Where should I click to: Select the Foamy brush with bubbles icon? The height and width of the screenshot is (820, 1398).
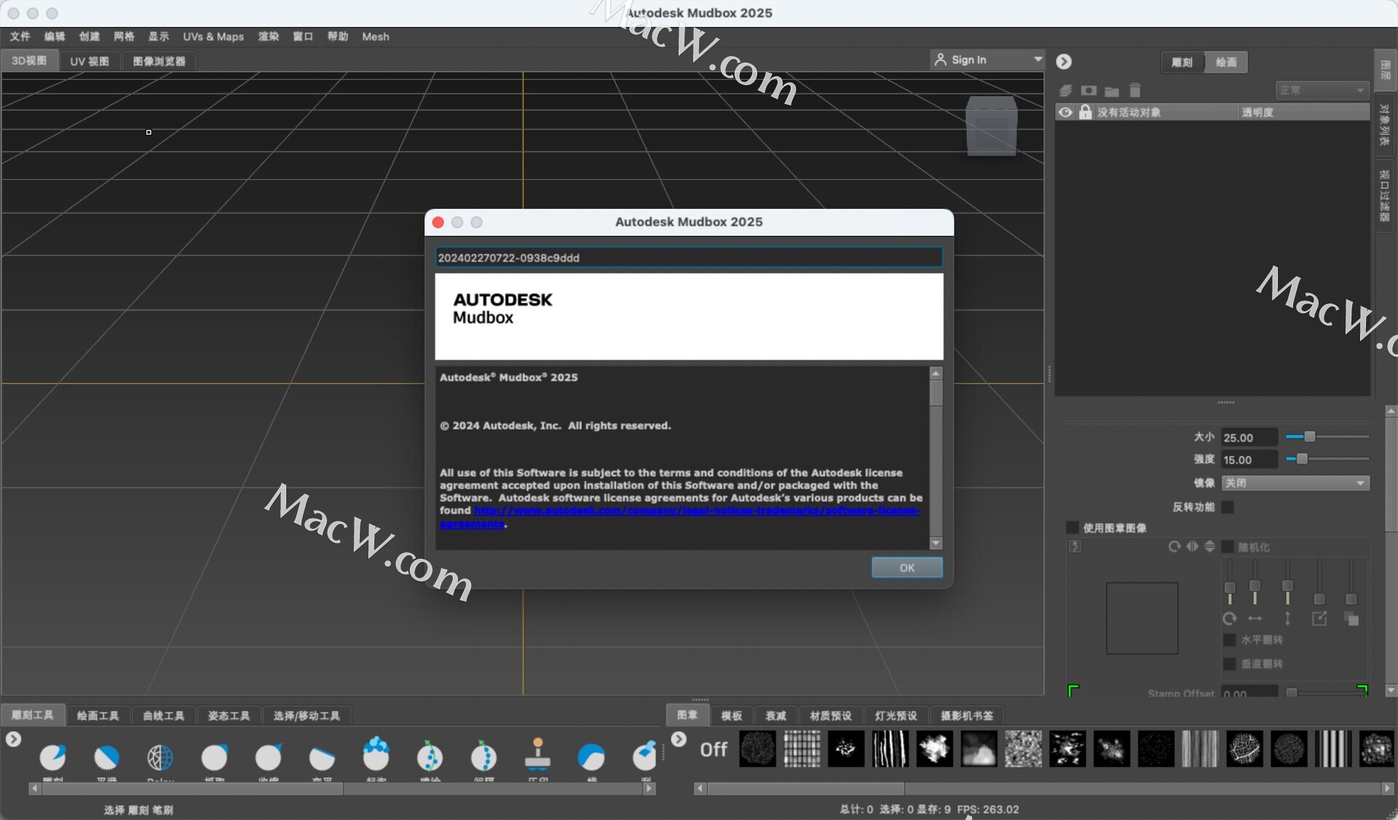[376, 754]
